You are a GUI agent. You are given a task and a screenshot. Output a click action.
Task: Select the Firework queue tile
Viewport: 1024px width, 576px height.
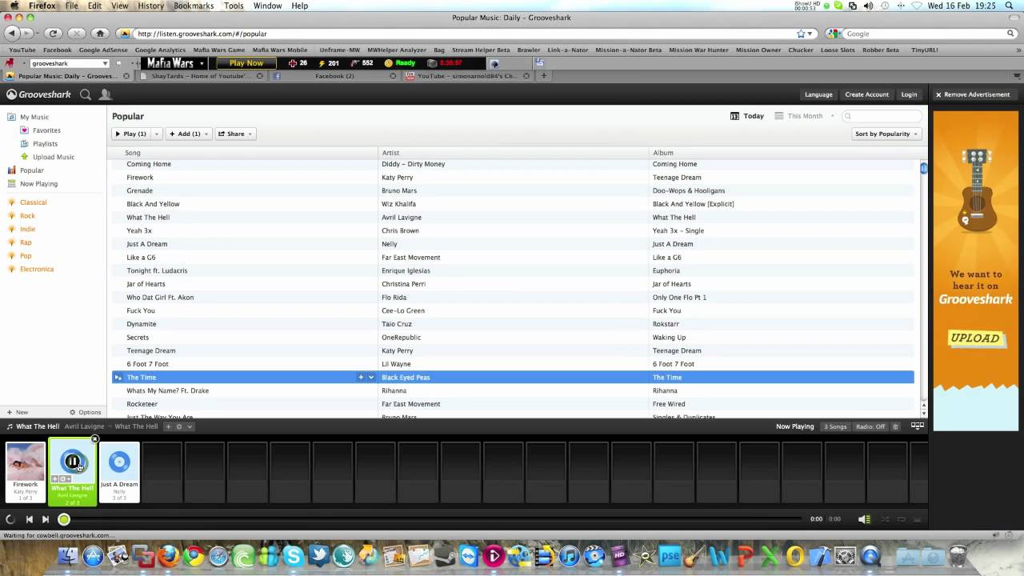(x=26, y=472)
